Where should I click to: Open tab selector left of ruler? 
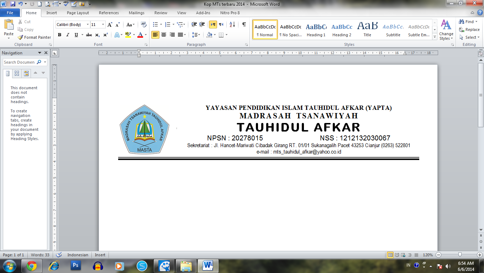pos(55,53)
